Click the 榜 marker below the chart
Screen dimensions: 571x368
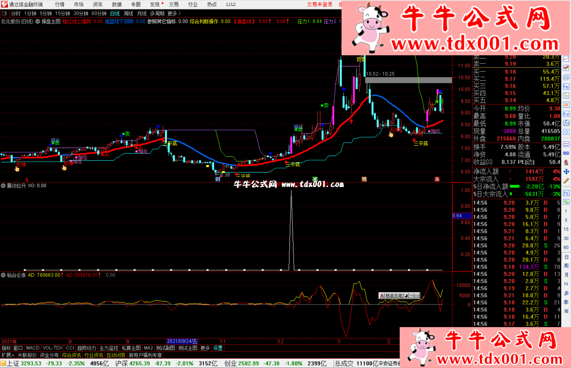[x=364, y=179]
